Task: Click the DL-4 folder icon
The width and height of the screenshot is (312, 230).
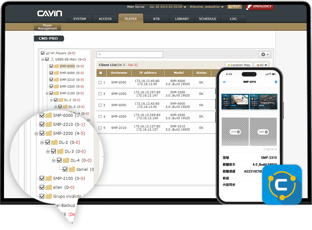Action: click(x=66, y=160)
